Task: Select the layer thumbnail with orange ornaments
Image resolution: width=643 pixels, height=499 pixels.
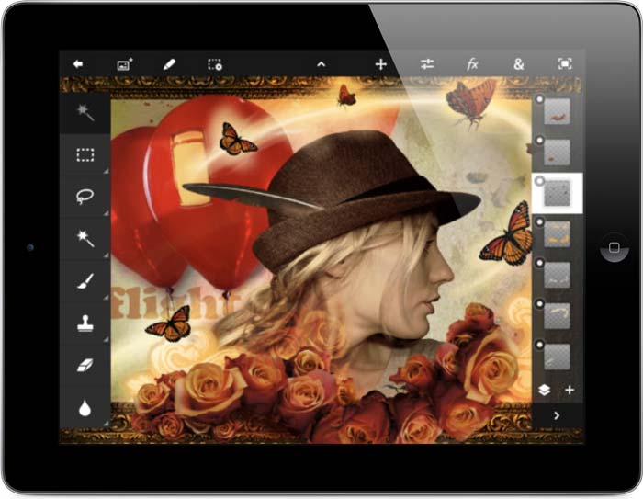Action: click(558, 234)
